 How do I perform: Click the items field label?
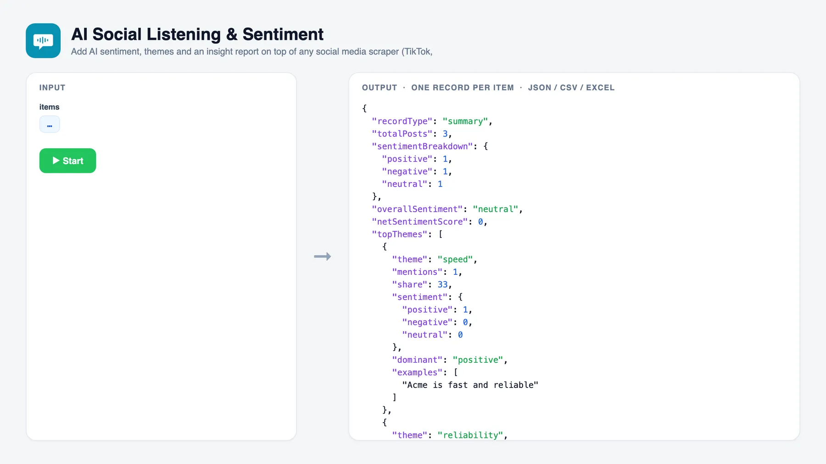[49, 107]
